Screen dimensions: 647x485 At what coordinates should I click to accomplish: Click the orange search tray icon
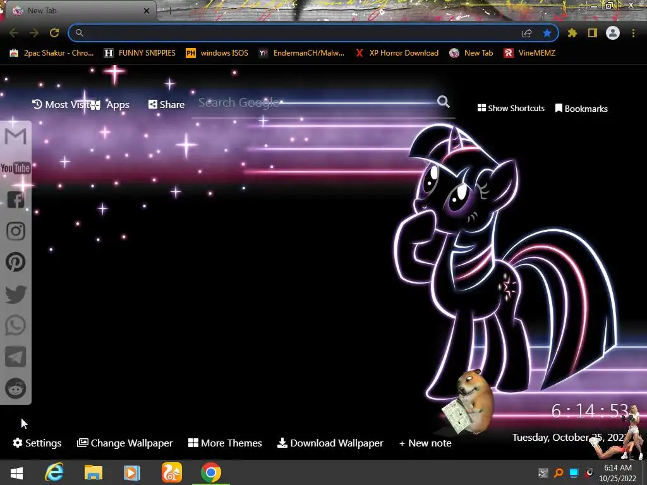tap(559, 472)
